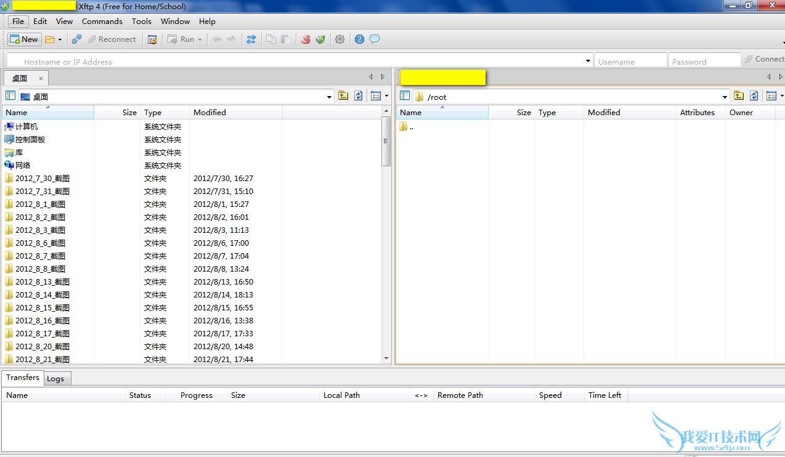The width and height of the screenshot is (785, 457).
Task: Click the New session button
Action: [25, 39]
